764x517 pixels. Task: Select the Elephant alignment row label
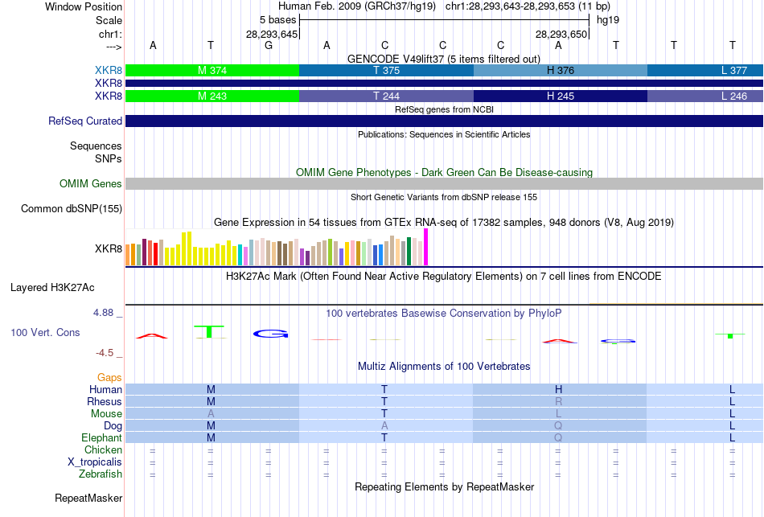tap(101, 437)
